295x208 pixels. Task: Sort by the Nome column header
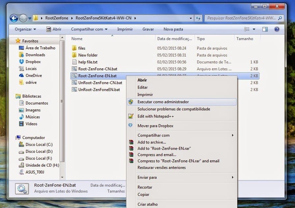click(77, 39)
